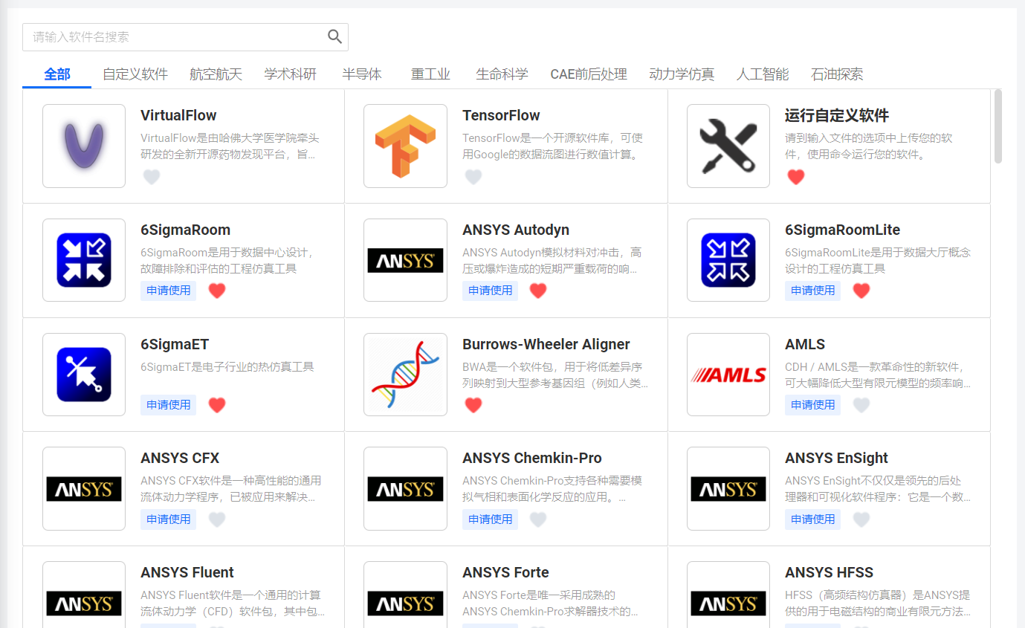Switch to the 航空航天 tab
The image size is (1025, 628).
coord(216,74)
